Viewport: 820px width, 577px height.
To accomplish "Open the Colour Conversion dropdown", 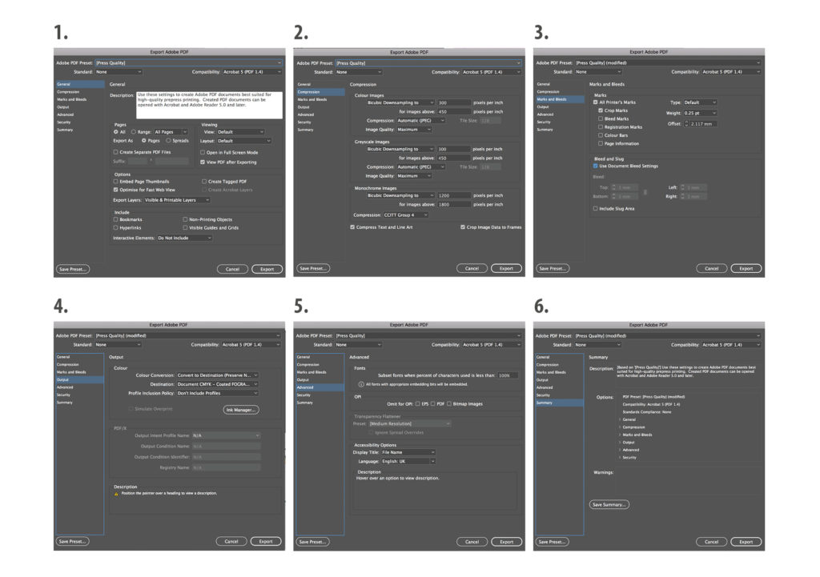I will 218,375.
